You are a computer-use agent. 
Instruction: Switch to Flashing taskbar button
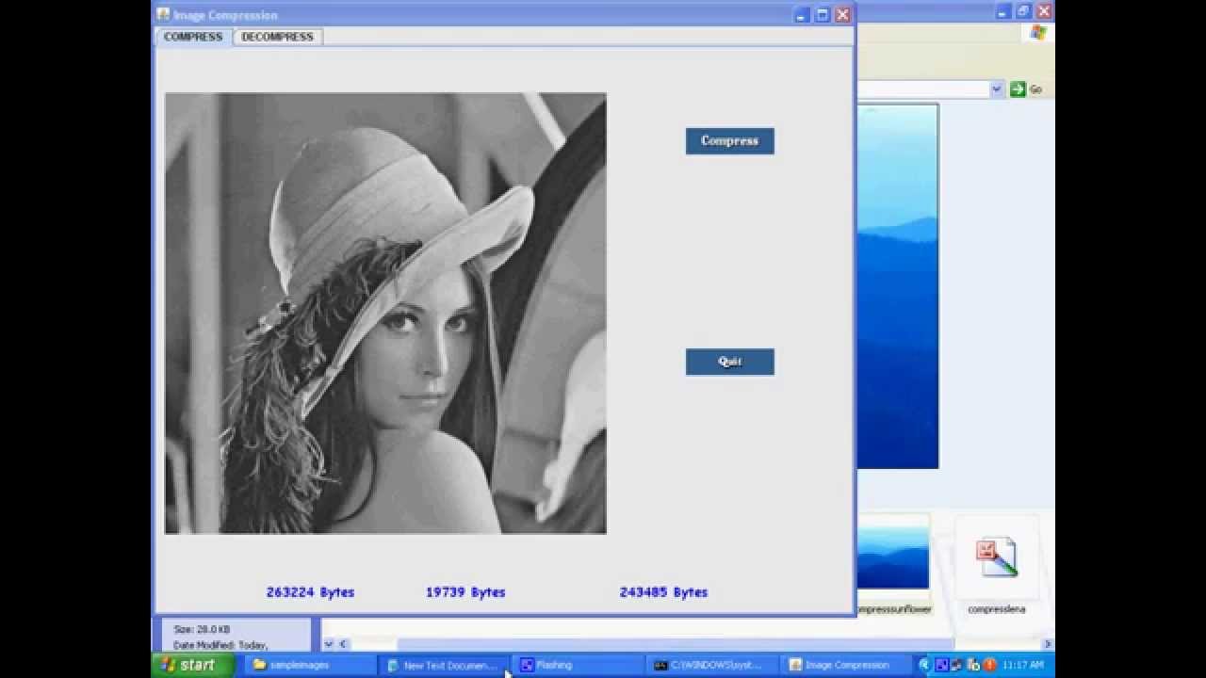pyautogui.click(x=576, y=665)
